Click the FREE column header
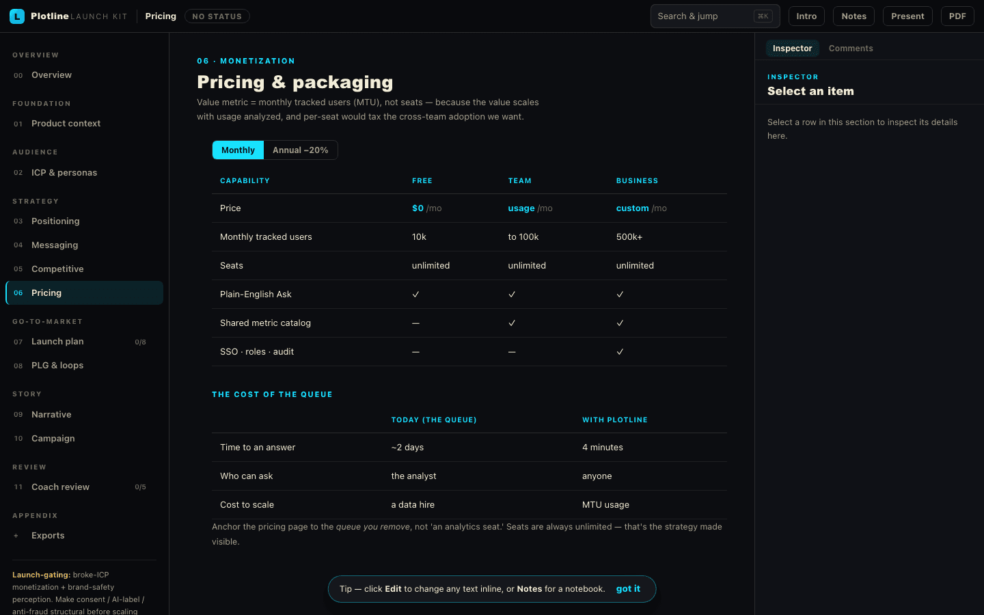The image size is (984, 615). coord(422,181)
